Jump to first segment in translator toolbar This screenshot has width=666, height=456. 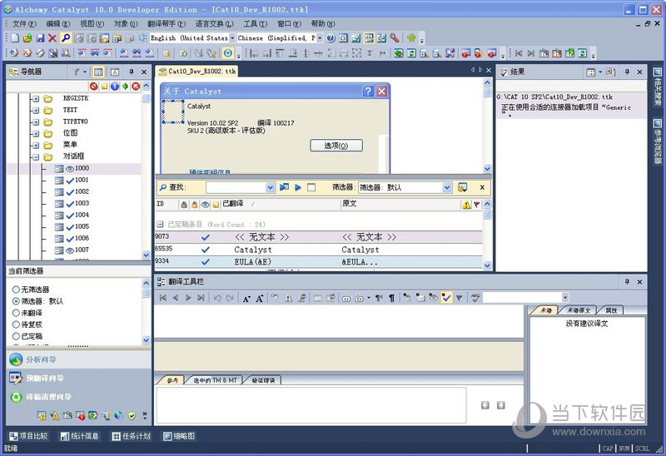point(162,298)
